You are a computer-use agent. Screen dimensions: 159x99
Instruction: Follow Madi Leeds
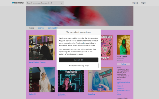point(123,64)
